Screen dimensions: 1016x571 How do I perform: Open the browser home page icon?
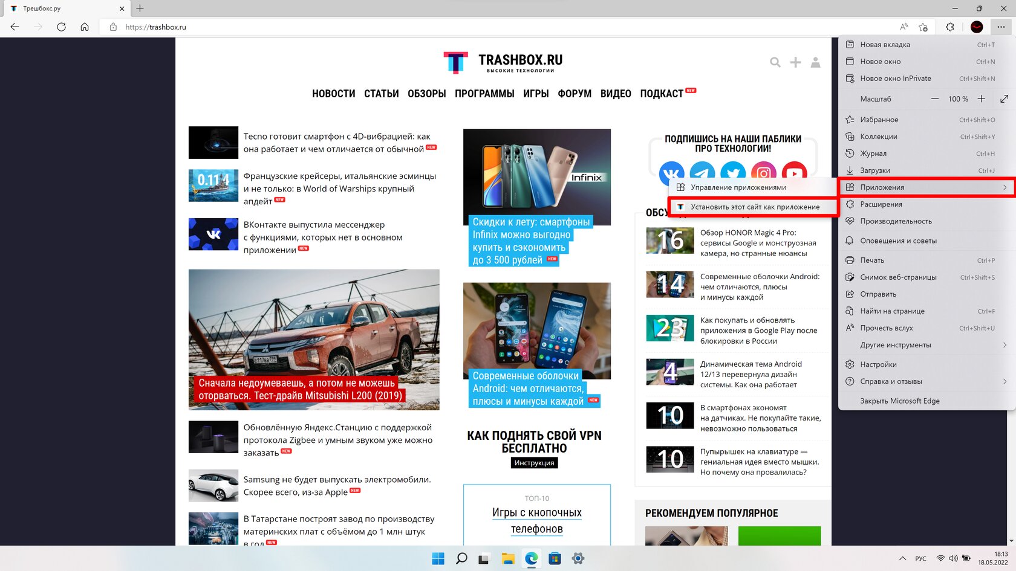[85, 27]
